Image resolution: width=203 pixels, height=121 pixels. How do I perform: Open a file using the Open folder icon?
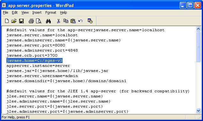pos(14,21)
